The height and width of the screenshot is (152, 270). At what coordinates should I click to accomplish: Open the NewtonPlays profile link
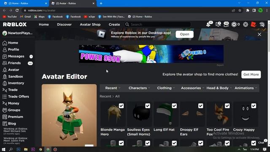pos(17,33)
